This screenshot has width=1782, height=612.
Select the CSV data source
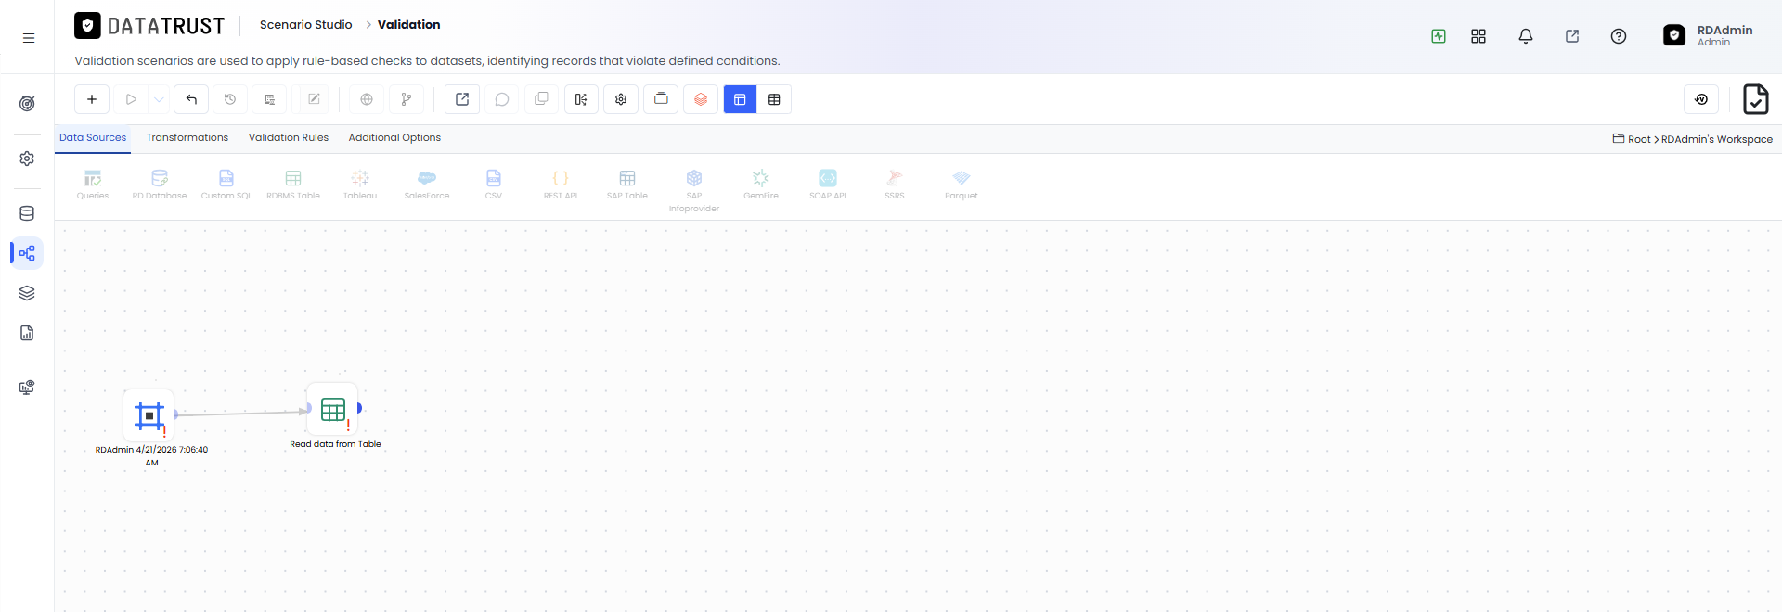[x=494, y=185]
